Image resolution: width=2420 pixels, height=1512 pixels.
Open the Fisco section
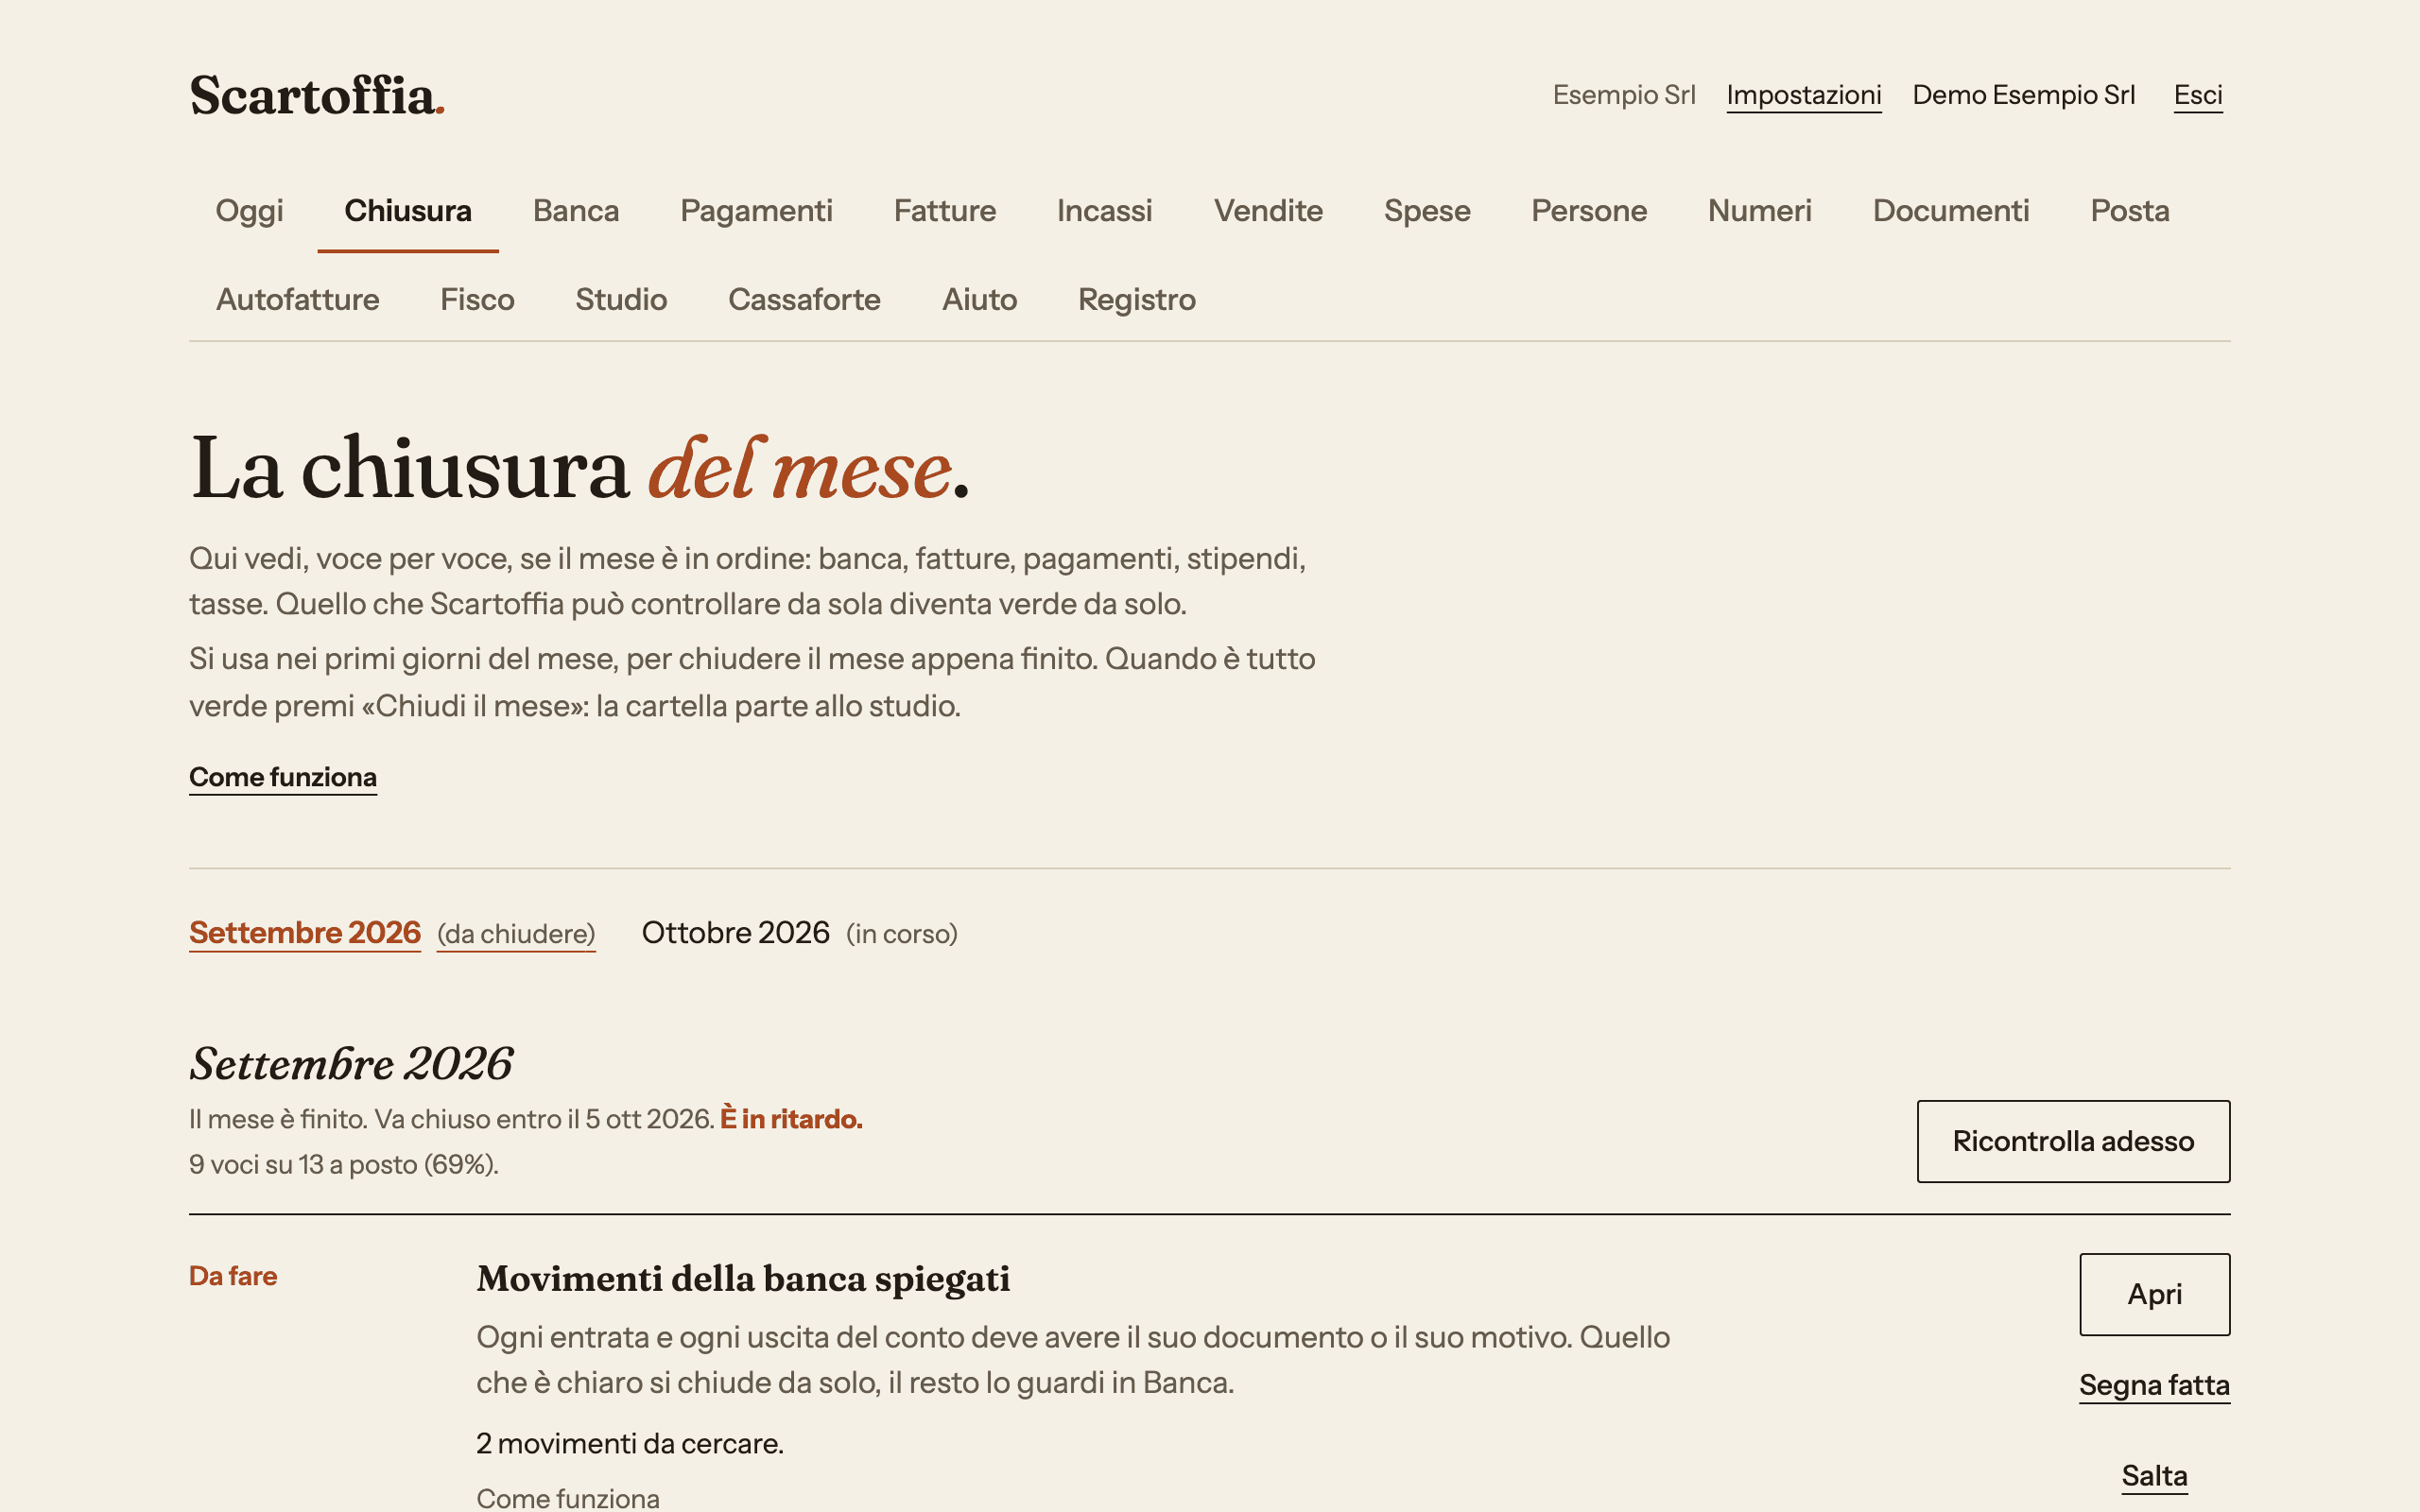pos(477,300)
